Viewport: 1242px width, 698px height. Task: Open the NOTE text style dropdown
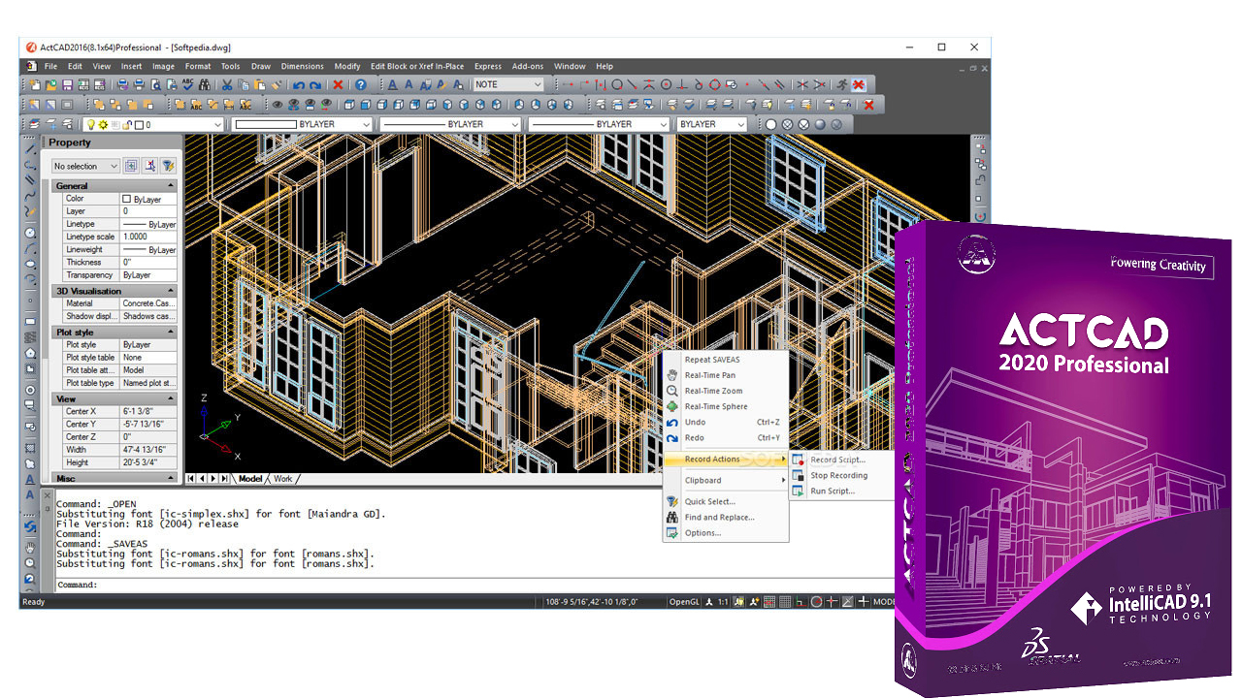pos(508,84)
